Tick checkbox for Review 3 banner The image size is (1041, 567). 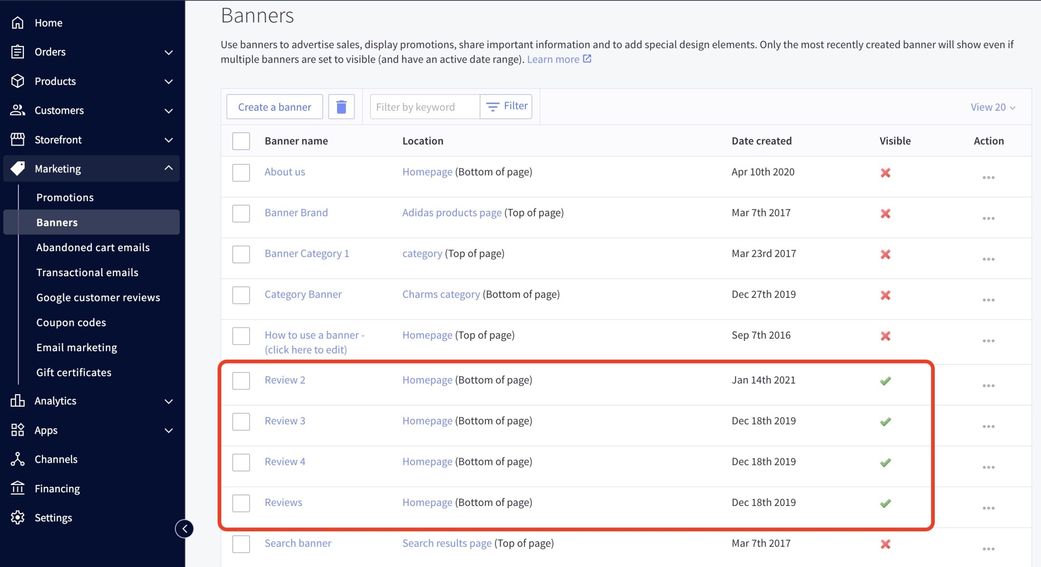241,421
